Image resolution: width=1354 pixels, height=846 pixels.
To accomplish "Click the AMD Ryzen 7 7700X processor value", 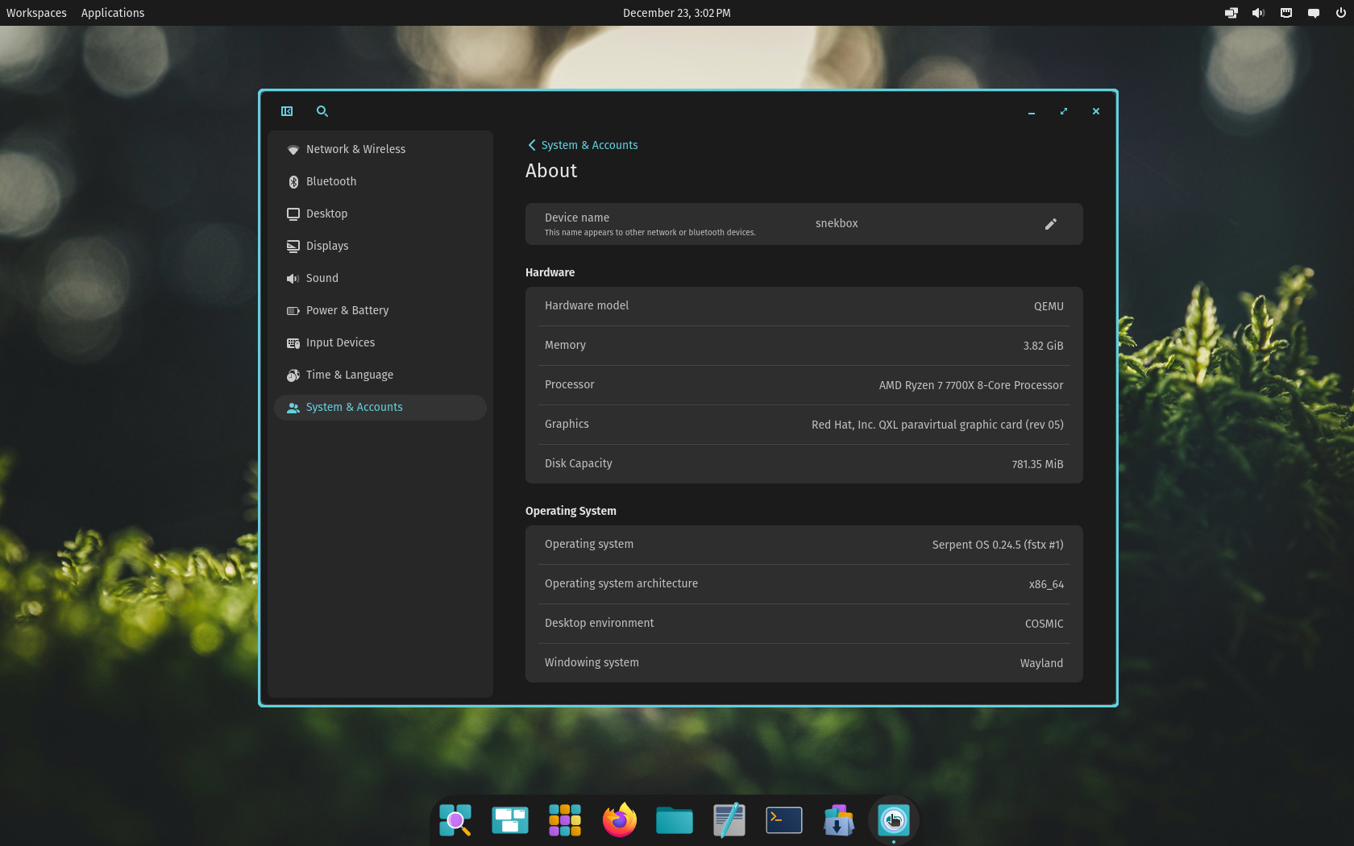I will pos(971,385).
